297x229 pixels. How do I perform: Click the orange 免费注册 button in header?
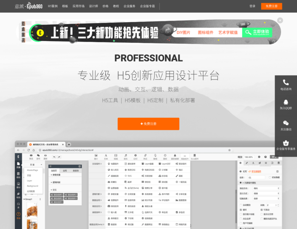(x=271, y=6)
